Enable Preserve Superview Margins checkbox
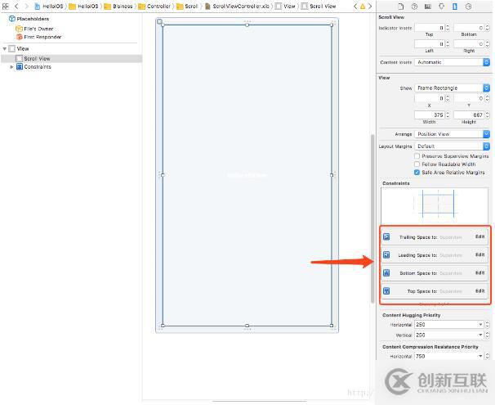The height and width of the screenshot is (405, 495). (417, 156)
